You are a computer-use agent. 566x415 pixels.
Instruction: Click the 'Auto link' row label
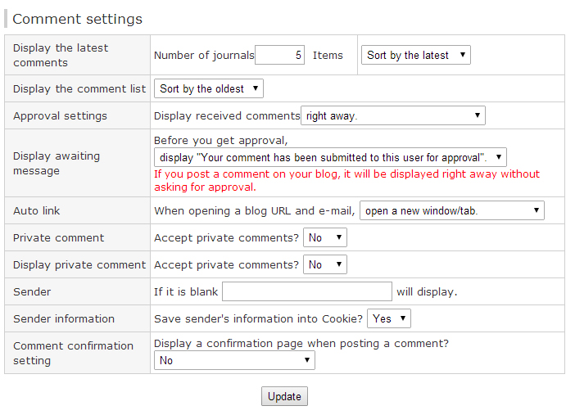pos(37,210)
